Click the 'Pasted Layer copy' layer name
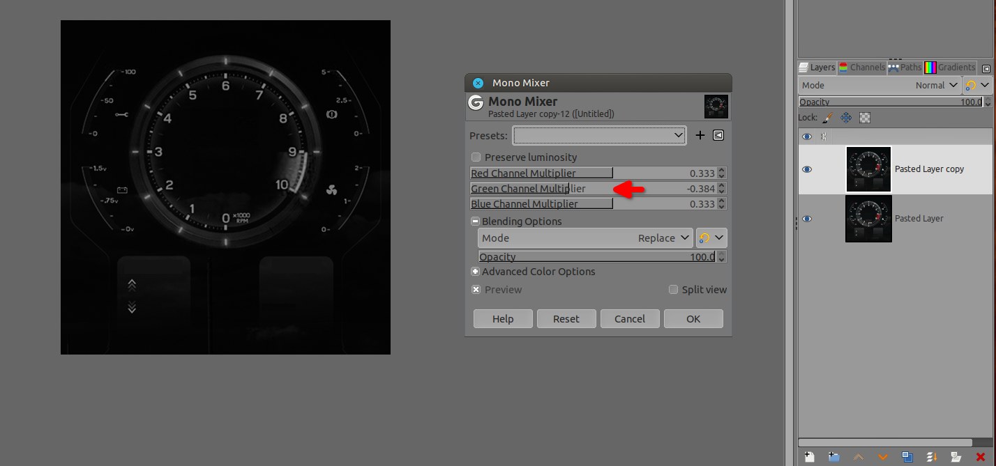The image size is (996, 466). pos(929,169)
